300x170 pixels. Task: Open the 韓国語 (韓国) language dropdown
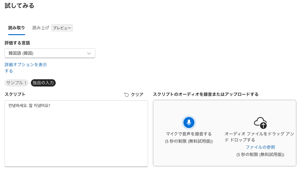pyautogui.click(x=50, y=53)
